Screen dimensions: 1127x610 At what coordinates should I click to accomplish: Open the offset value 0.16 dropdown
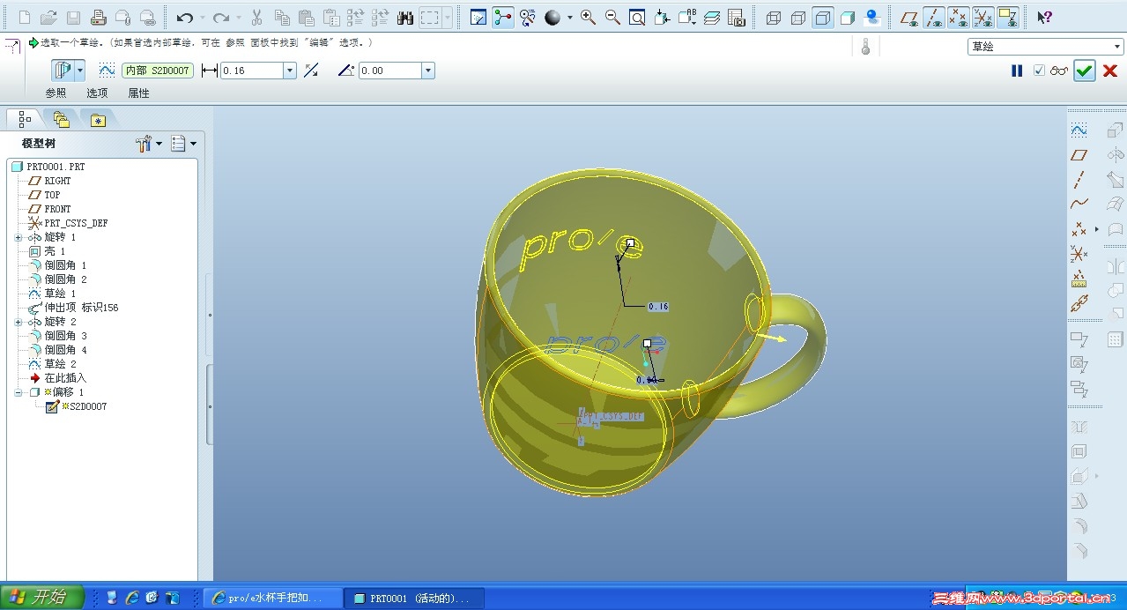[x=290, y=71]
